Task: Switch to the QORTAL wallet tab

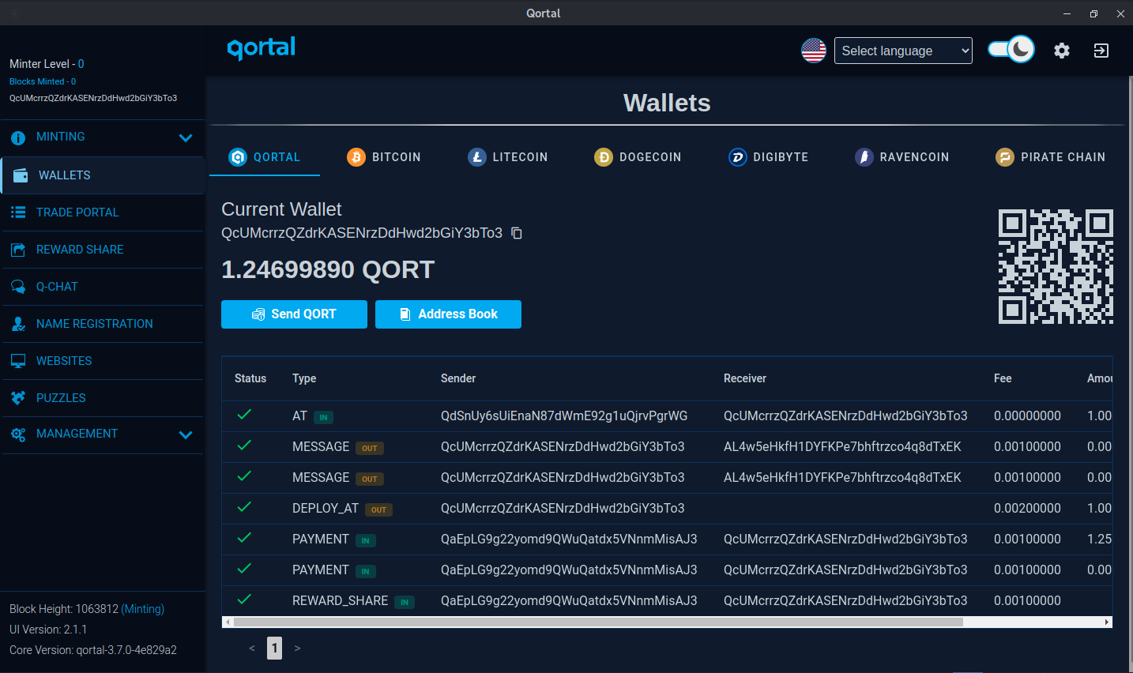Action: coord(265,157)
